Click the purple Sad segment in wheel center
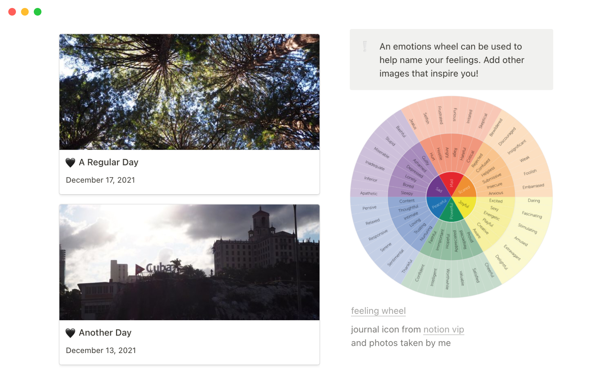Image resolution: width=612 pixels, height=382 pixels. click(438, 189)
